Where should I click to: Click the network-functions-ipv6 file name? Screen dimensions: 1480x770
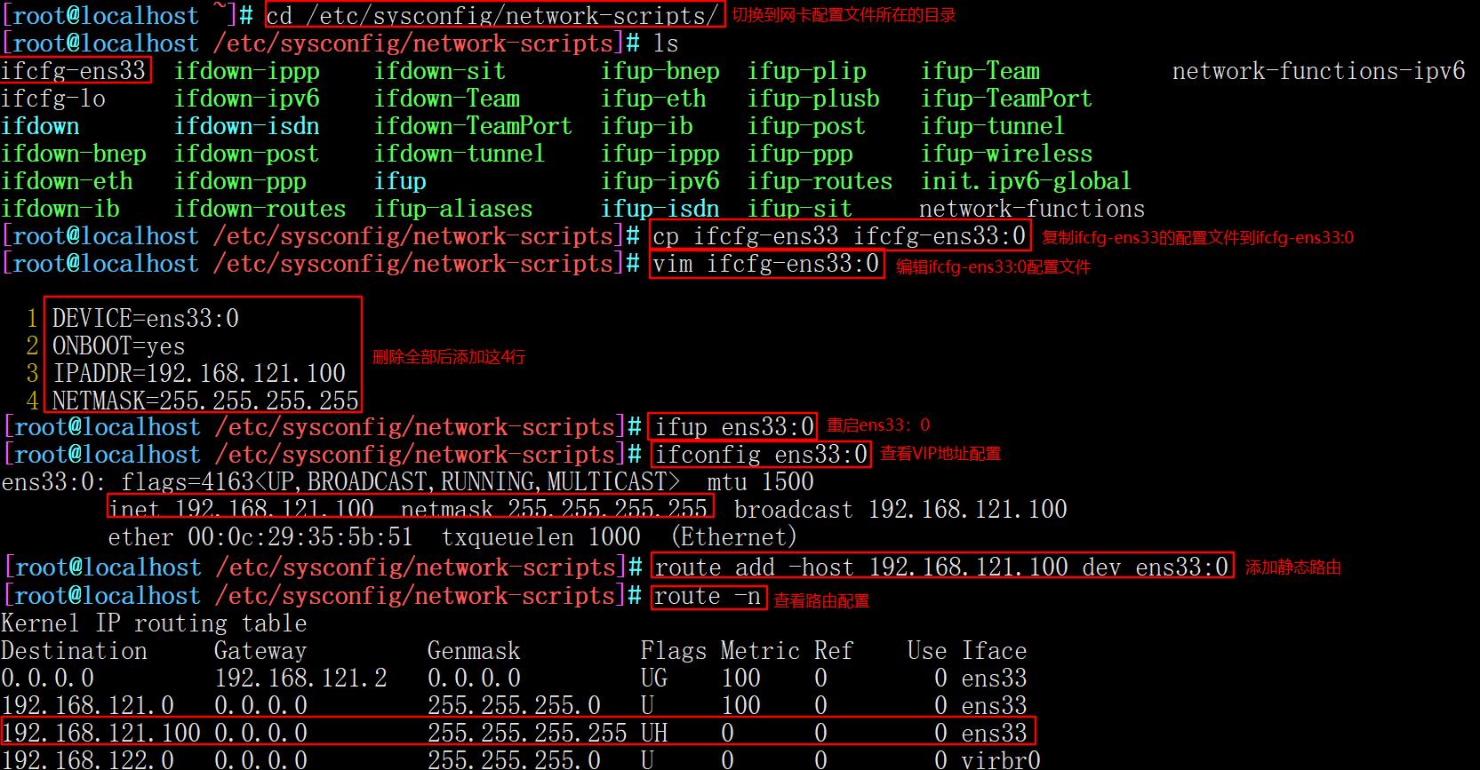(1318, 71)
